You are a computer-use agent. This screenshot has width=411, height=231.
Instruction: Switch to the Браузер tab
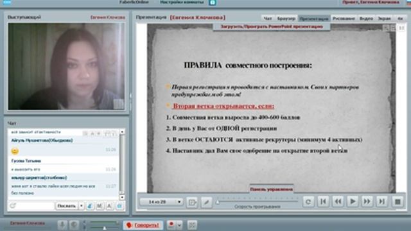pos(286,19)
